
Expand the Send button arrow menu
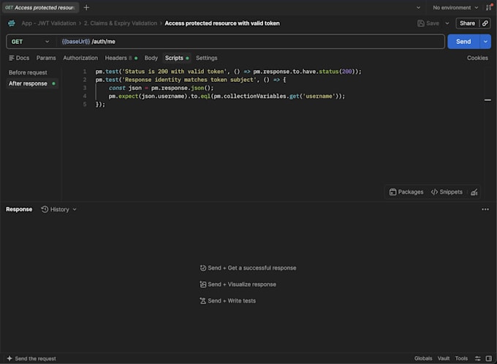click(485, 42)
